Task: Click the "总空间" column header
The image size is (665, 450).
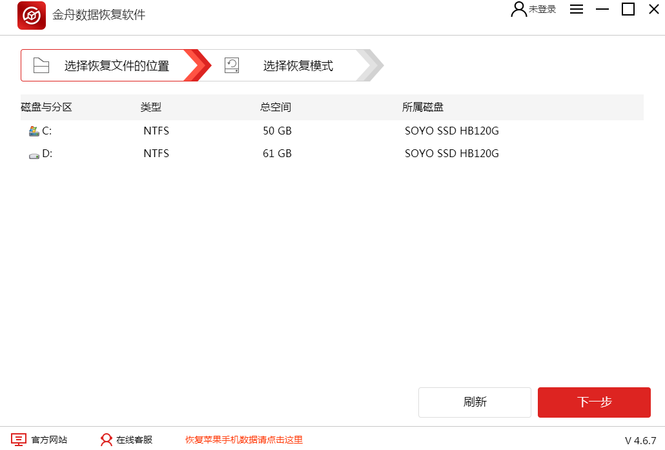Action: [276, 107]
